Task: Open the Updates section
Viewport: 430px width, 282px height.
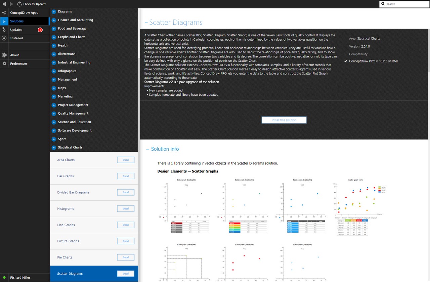Action: click(x=25, y=30)
